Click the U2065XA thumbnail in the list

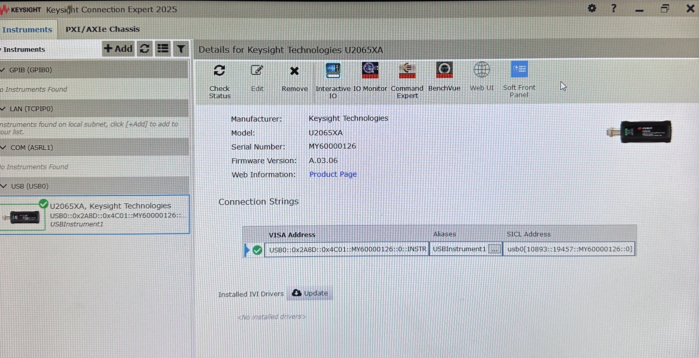23,217
